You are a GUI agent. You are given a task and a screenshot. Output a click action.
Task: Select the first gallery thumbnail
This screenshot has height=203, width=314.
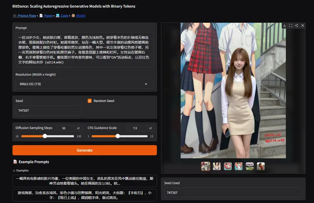click(206, 166)
